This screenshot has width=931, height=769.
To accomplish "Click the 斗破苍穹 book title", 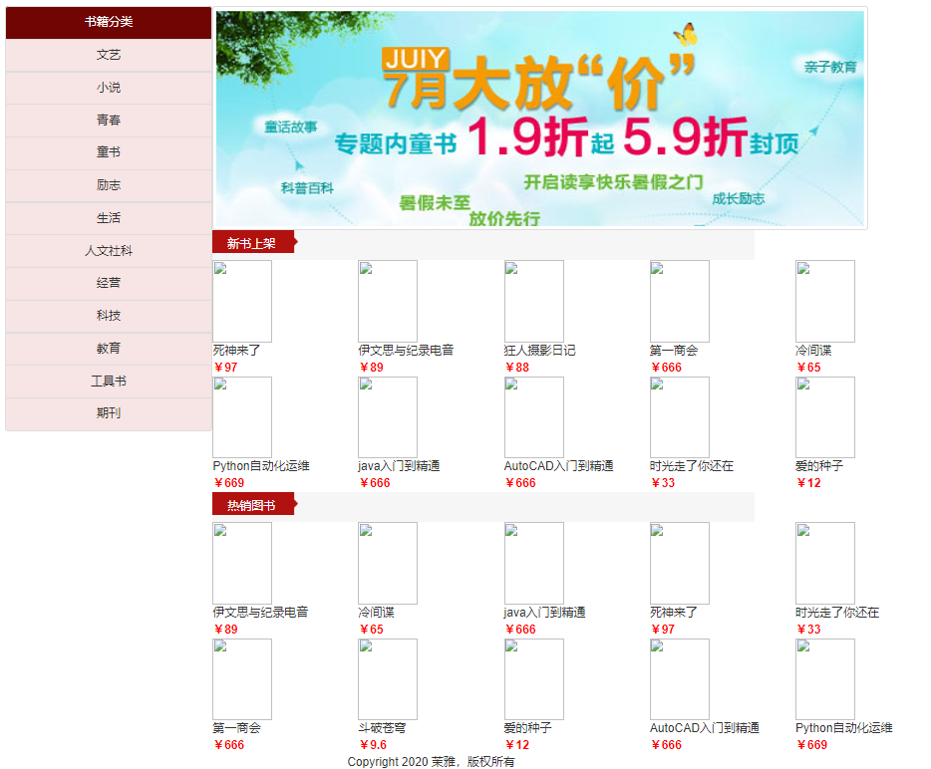I will [x=382, y=728].
